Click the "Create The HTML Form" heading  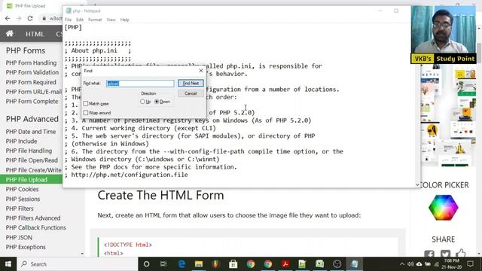(x=160, y=195)
